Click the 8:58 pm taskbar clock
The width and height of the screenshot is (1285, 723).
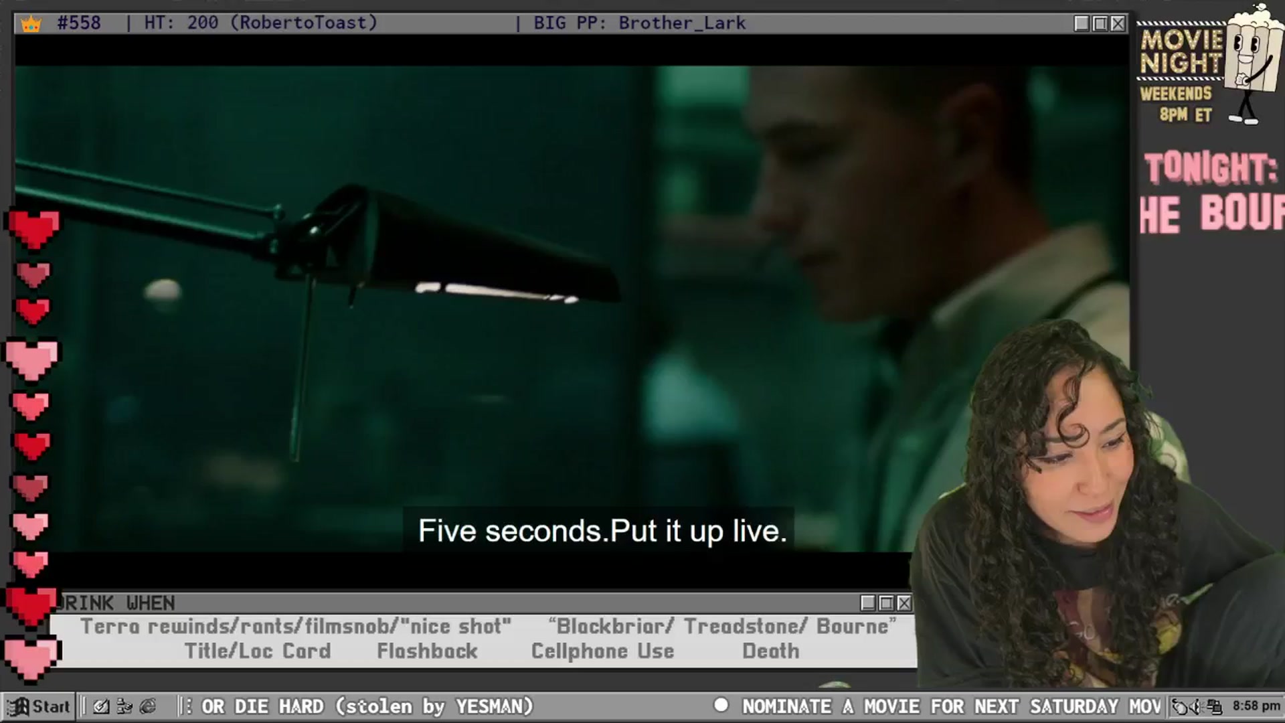pyautogui.click(x=1256, y=706)
